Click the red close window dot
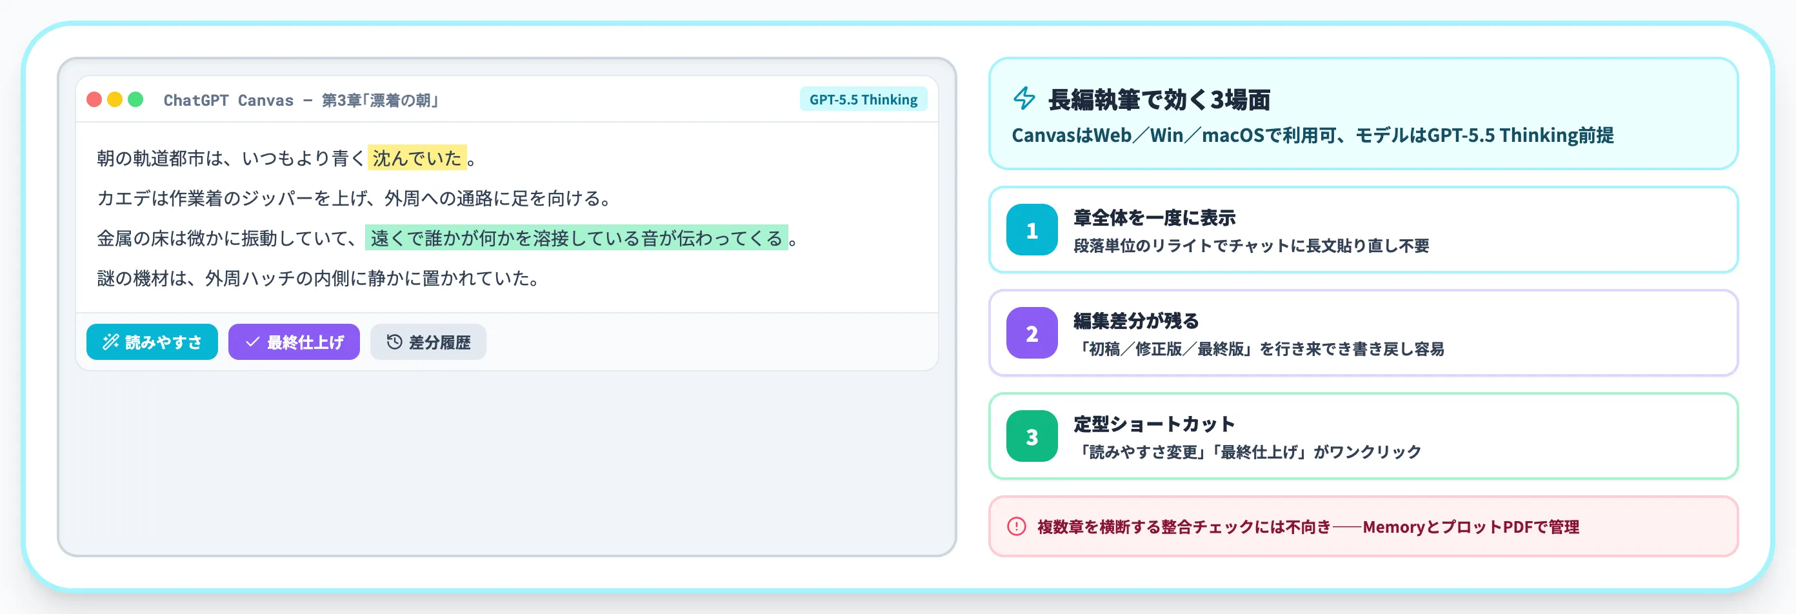1796x614 pixels. pyautogui.click(x=94, y=100)
